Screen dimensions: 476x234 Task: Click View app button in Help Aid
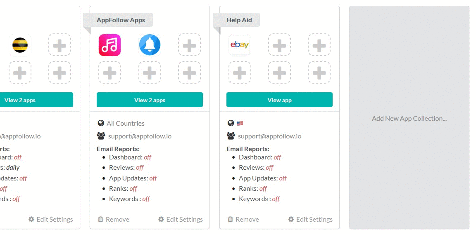[279, 100]
